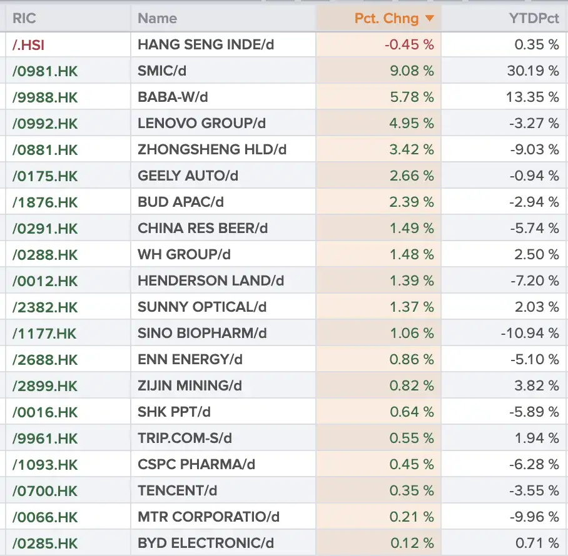The image size is (568, 556).
Task: Click the -7.20 % YTD value
Action: coord(535,280)
